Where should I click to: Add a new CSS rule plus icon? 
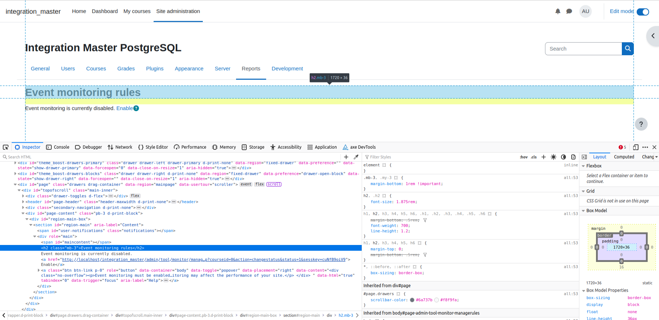[544, 157]
